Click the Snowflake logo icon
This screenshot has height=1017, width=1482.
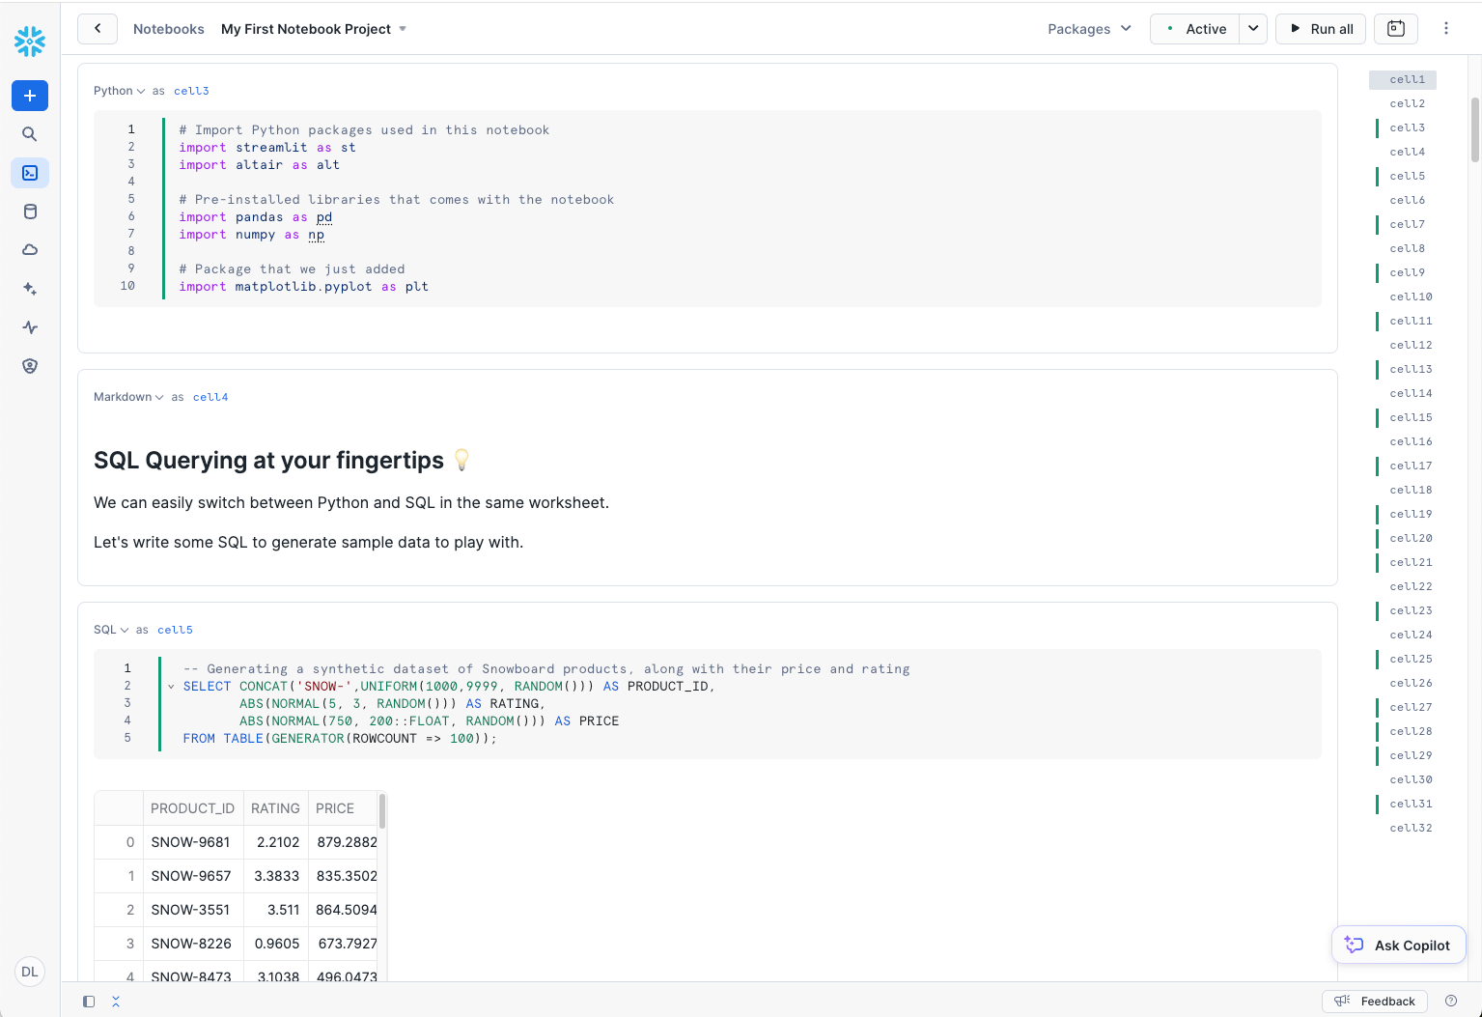[x=30, y=41]
